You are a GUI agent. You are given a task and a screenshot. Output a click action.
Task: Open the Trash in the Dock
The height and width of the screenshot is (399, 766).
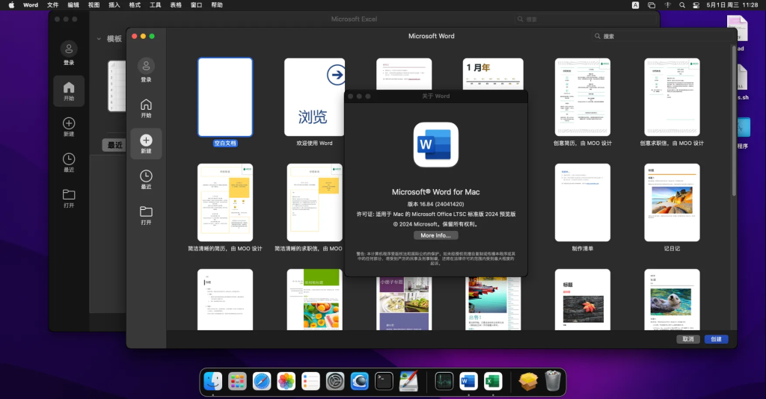(x=553, y=381)
